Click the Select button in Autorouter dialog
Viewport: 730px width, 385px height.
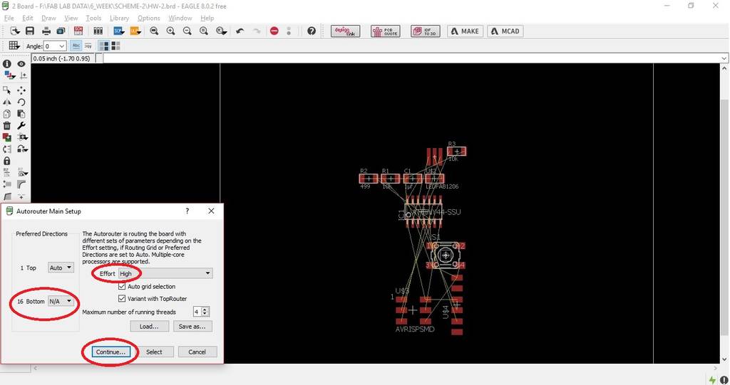(x=154, y=352)
